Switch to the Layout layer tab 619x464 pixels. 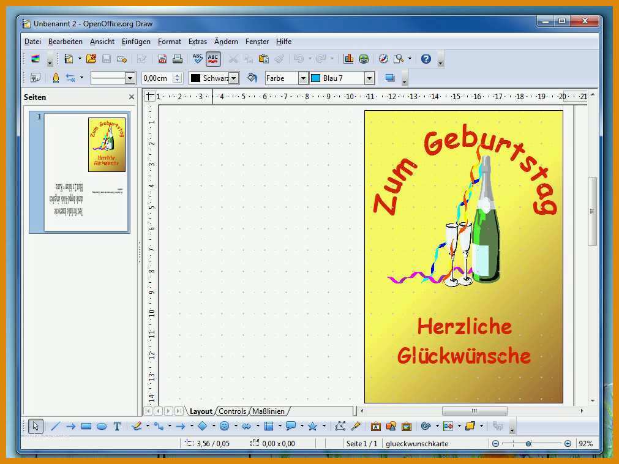[x=201, y=411]
